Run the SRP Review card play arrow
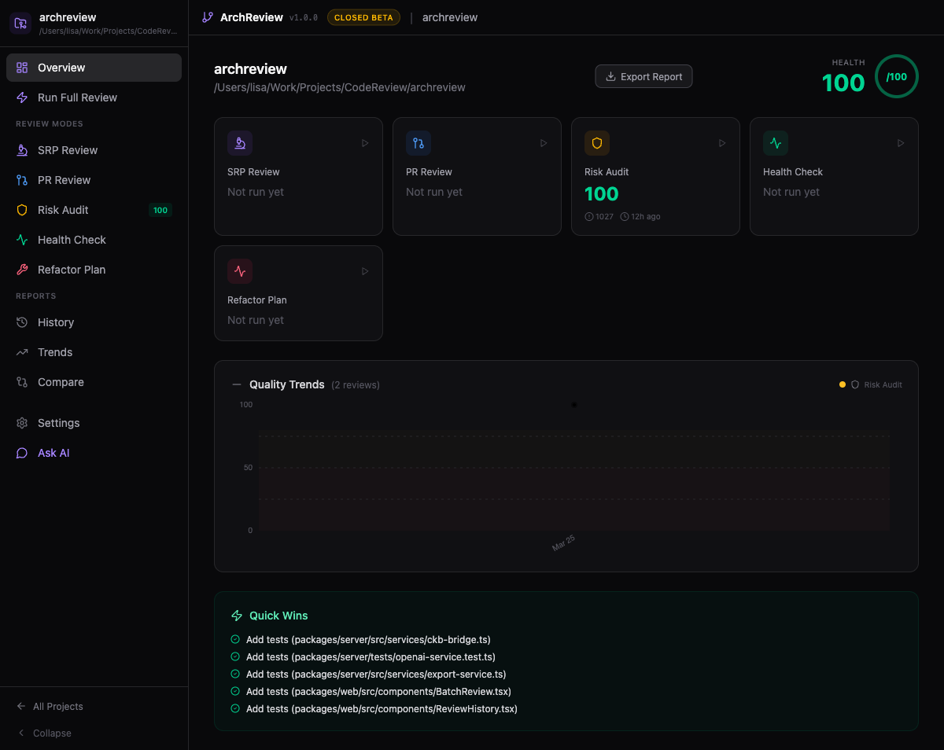The image size is (944, 750). click(365, 143)
